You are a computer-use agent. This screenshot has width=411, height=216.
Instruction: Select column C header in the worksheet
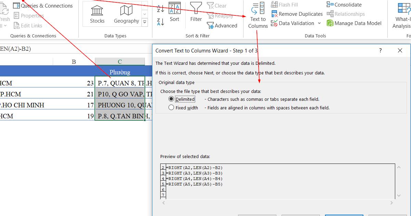pos(120,61)
